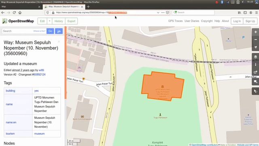Viewport: 259px width, 146px height.
Task: Zoom in with the plus map control
Action: point(255,32)
